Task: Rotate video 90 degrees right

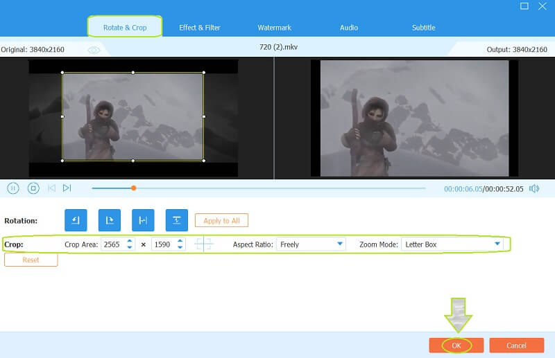Action: [110, 220]
